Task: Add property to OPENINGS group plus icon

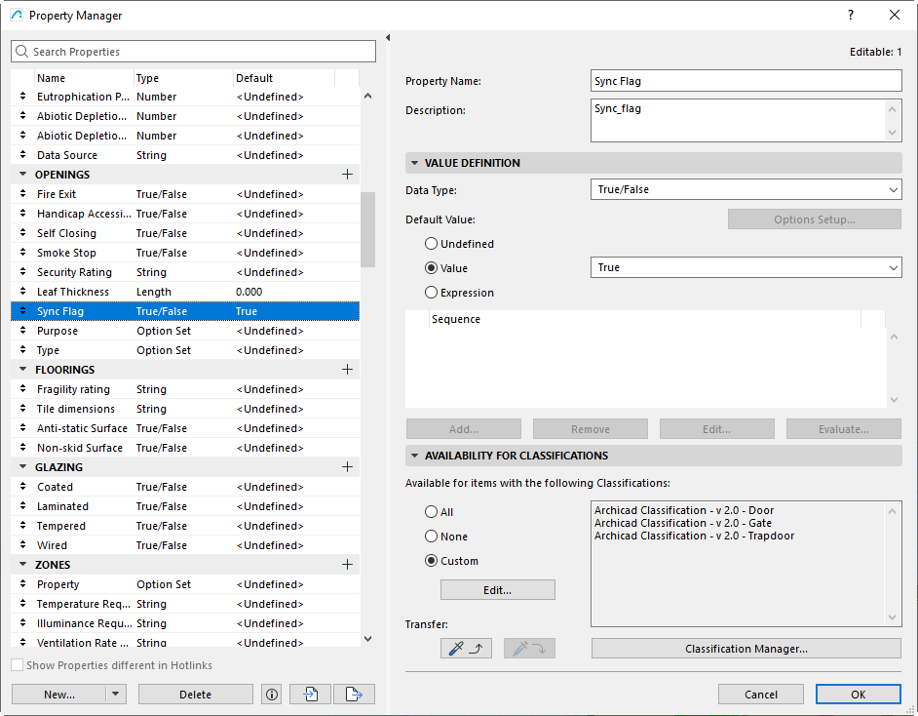Action: coord(347,175)
